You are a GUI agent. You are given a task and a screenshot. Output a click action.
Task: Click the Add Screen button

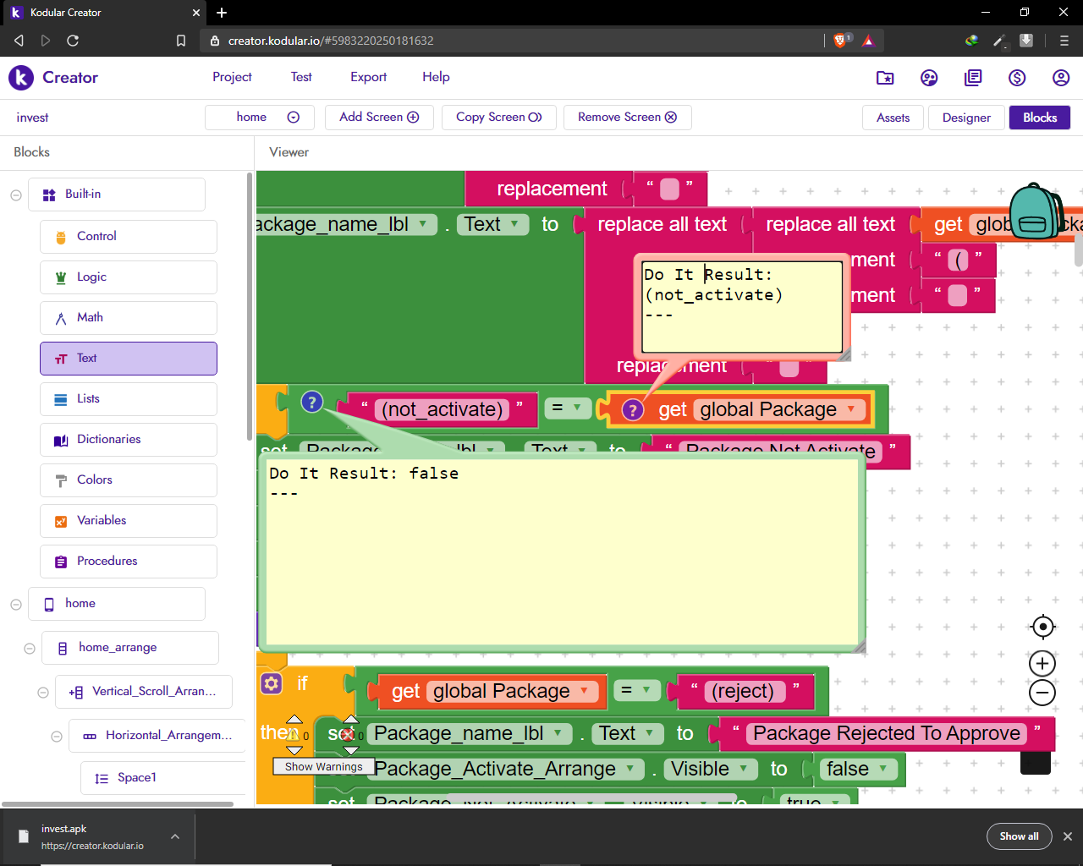tap(379, 118)
